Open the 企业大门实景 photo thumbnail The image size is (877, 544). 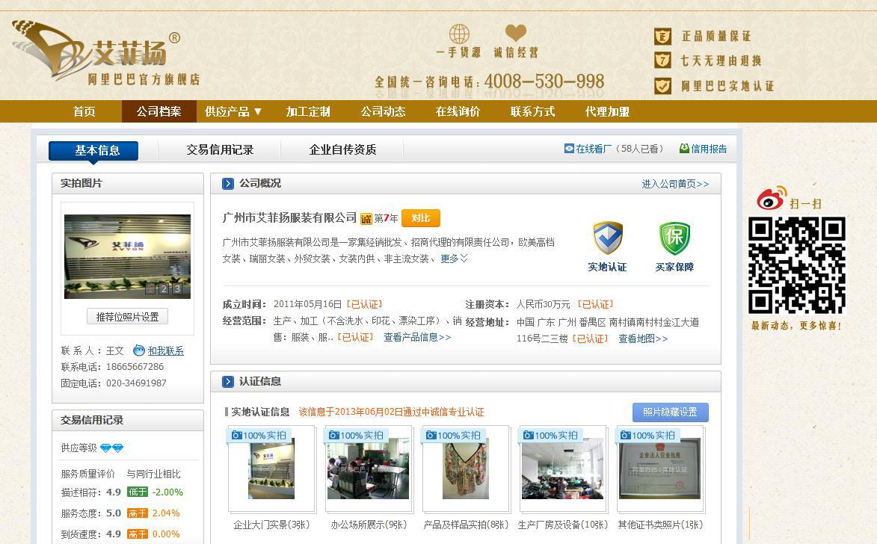coord(271,469)
